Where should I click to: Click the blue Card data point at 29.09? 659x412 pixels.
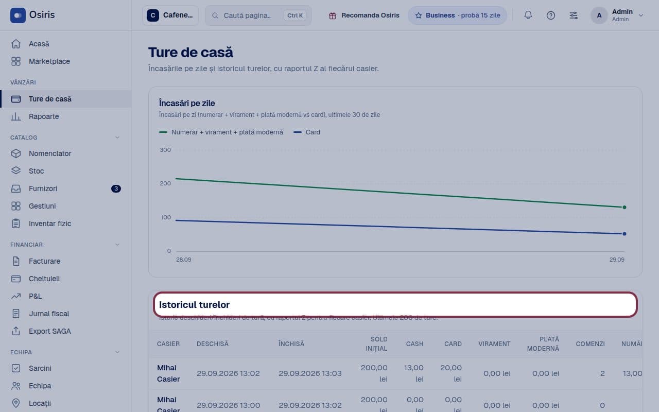pos(625,234)
